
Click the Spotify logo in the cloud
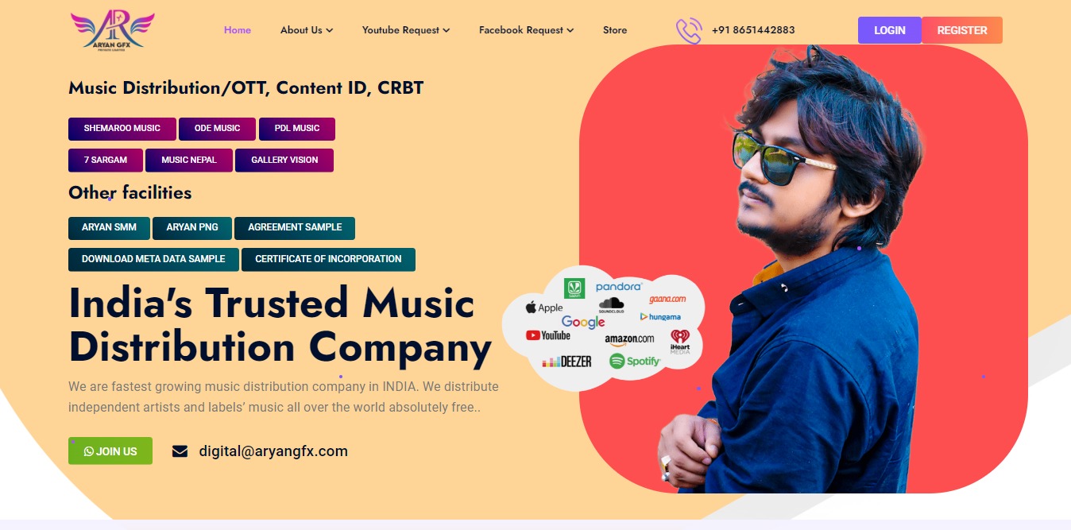pos(635,362)
